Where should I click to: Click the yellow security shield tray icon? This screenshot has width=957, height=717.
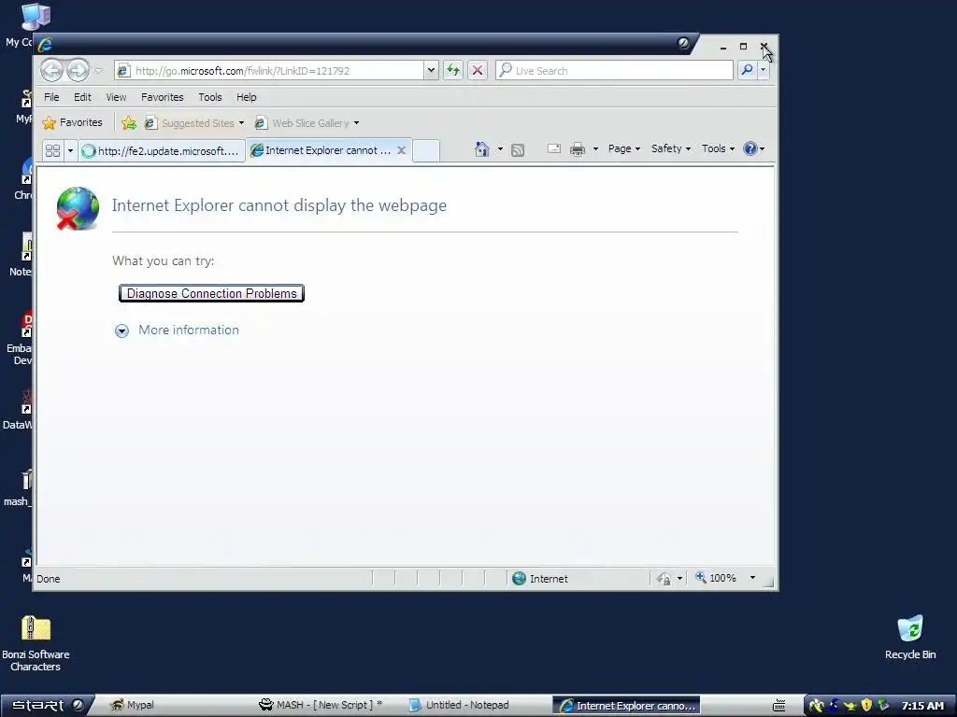[x=866, y=706]
